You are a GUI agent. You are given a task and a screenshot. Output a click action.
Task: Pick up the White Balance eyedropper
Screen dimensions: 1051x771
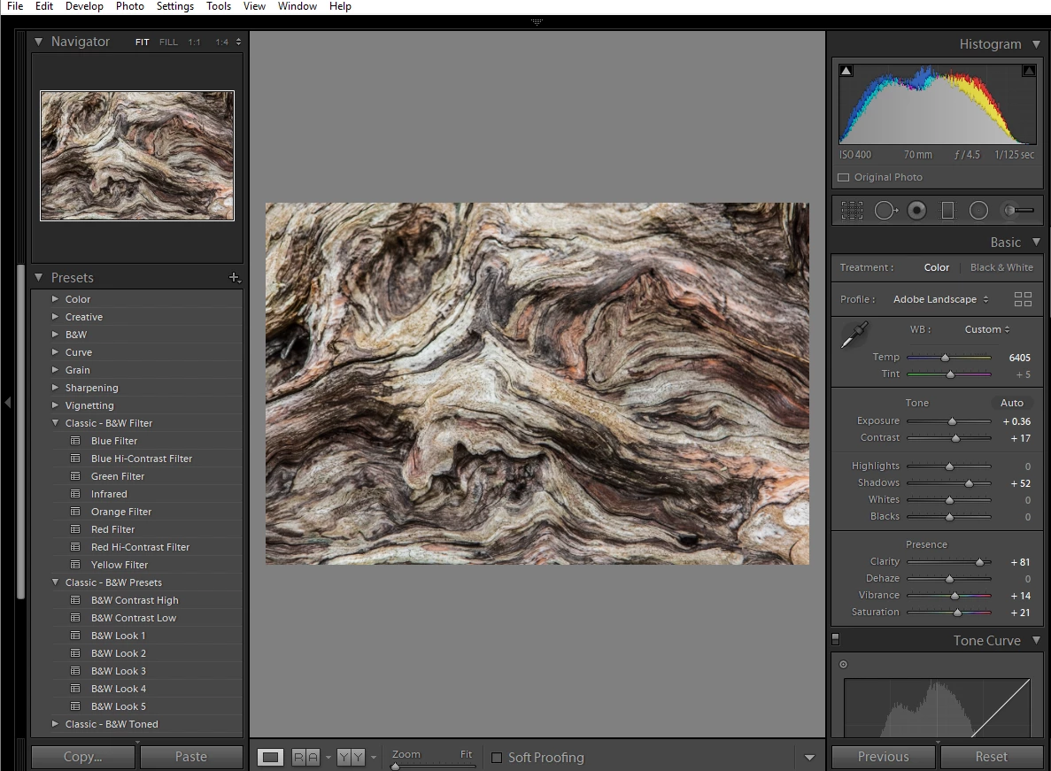click(854, 336)
